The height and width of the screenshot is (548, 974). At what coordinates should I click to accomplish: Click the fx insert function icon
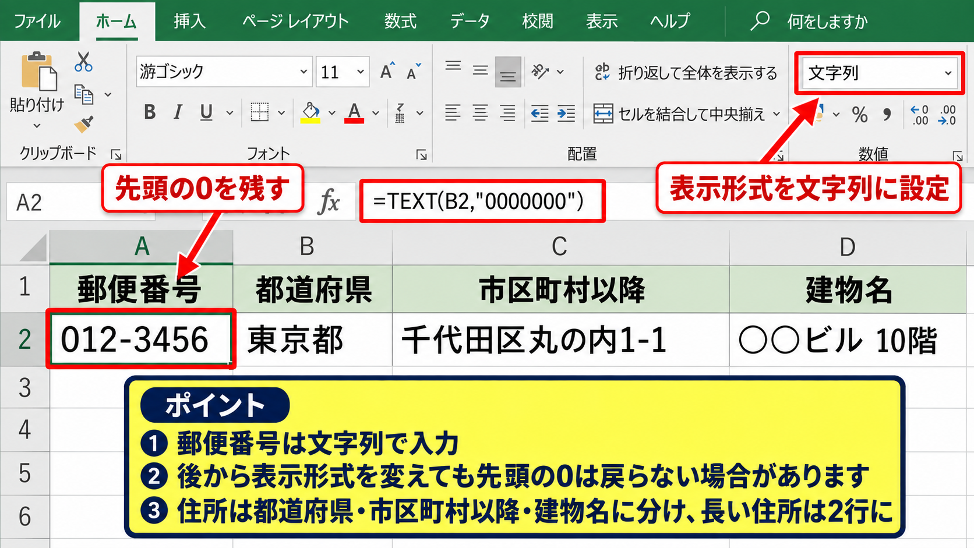(329, 202)
